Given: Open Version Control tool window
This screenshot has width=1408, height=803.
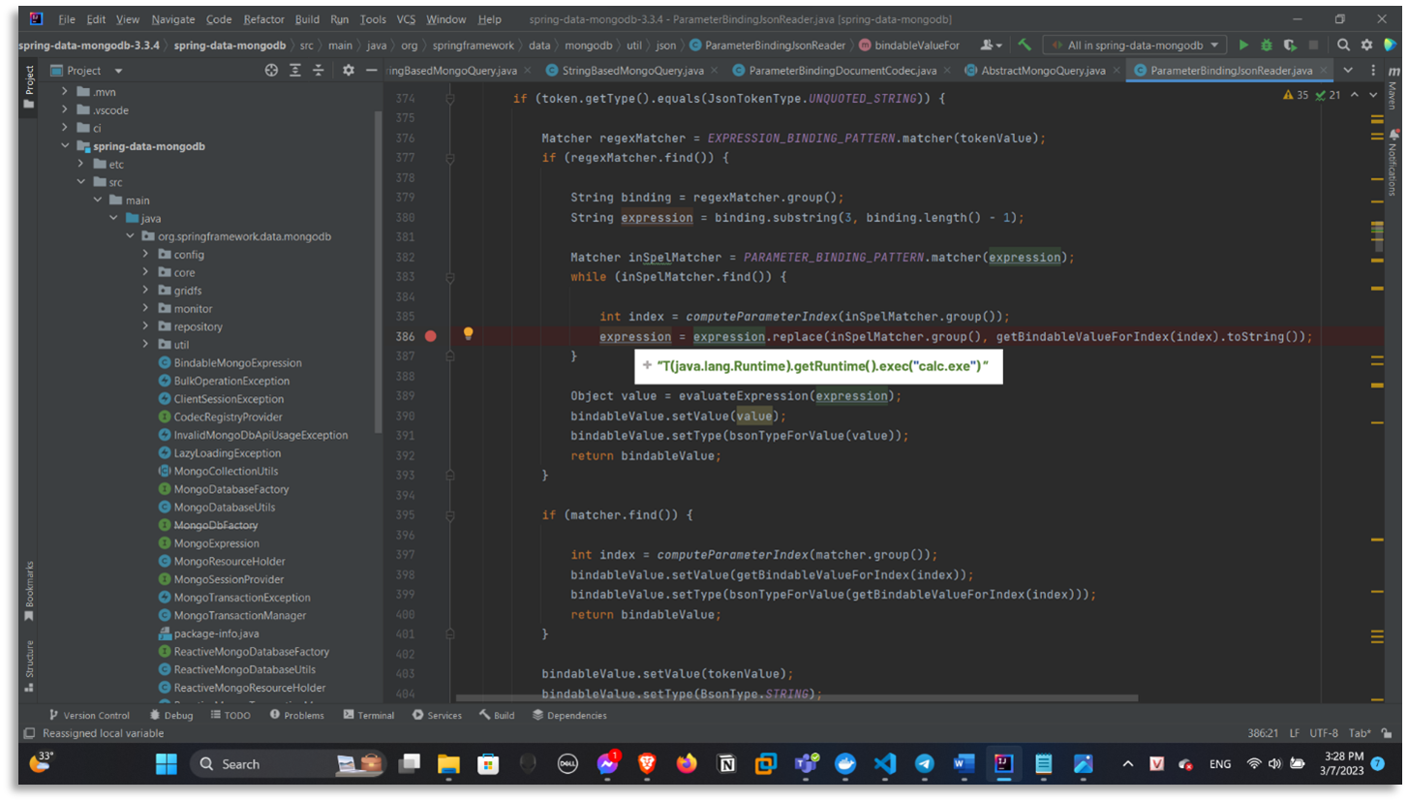Looking at the screenshot, I should pyautogui.click(x=88, y=716).
